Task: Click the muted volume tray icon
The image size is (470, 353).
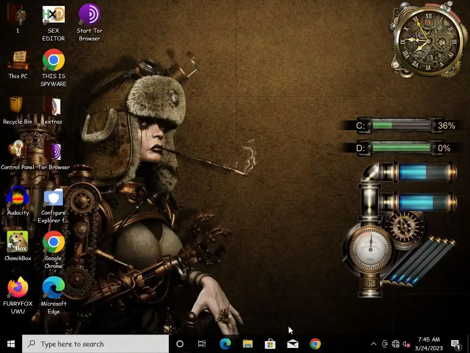Action: [x=406, y=344]
